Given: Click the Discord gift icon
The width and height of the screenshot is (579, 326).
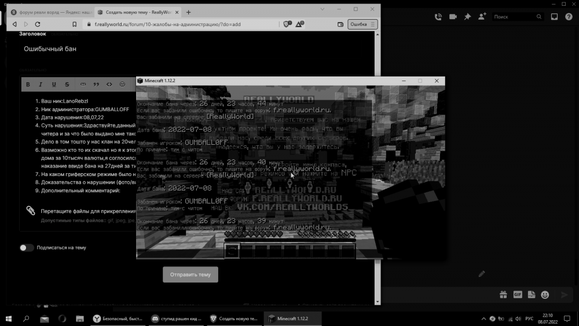Looking at the screenshot, I should tap(503, 295).
